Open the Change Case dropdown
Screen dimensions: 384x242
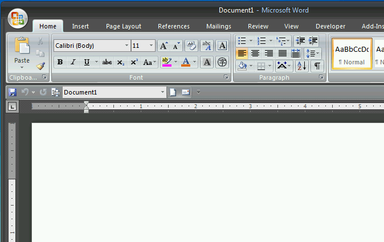pos(149,62)
